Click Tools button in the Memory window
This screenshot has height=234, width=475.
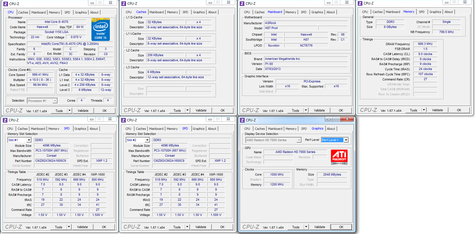414,110
